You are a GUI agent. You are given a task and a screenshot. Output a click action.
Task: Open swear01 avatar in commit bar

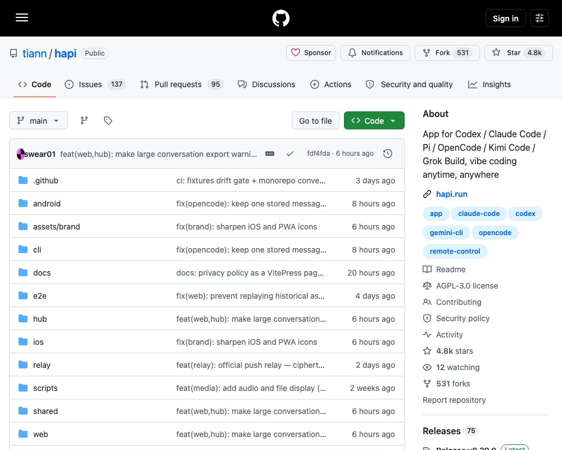coord(21,154)
